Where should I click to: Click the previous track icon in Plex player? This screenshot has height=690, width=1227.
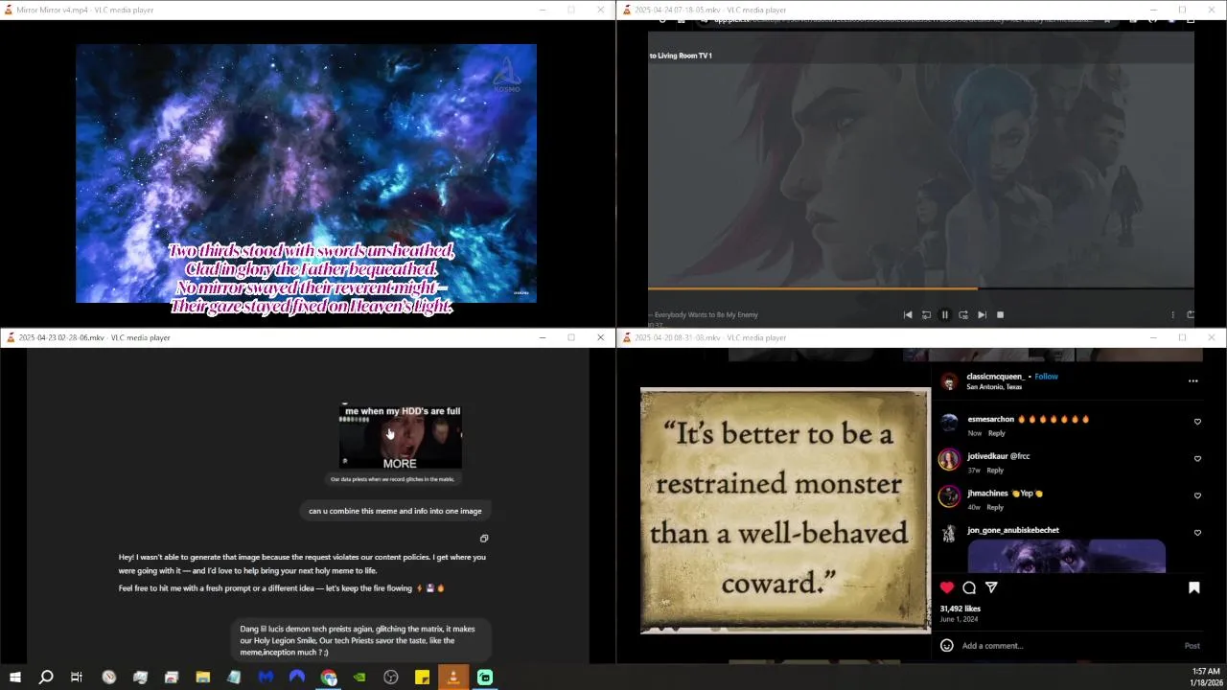(x=908, y=314)
